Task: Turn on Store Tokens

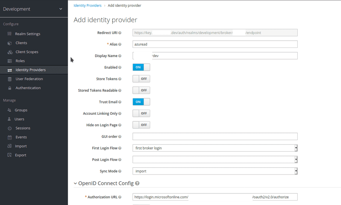Action: pyautogui.click(x=141, y=79)
